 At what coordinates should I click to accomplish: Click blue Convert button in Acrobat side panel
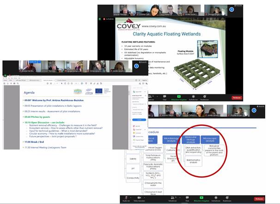tap(139, 120)
